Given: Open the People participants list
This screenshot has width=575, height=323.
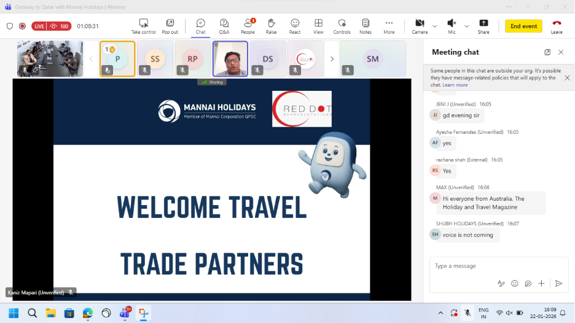Looking at the screenshot, I should [248, 26].
